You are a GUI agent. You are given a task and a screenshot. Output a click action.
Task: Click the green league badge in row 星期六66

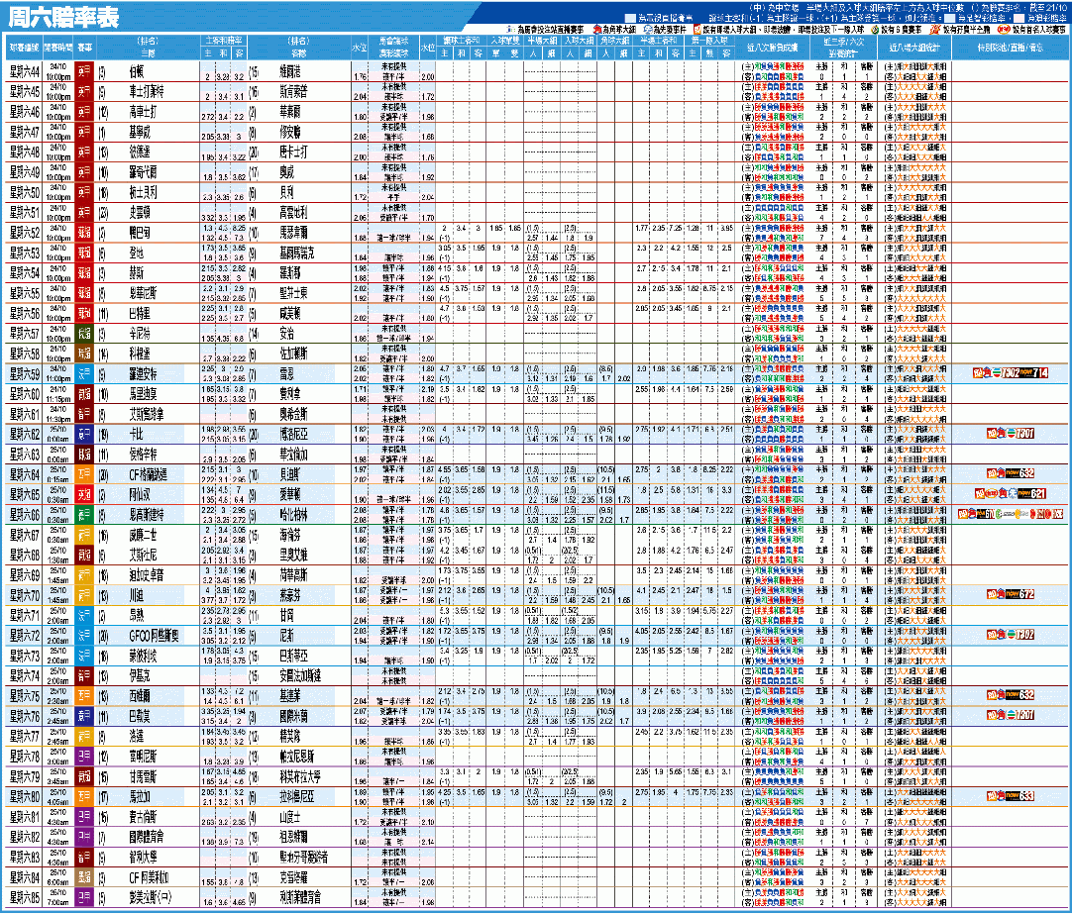tap(84, 515)
